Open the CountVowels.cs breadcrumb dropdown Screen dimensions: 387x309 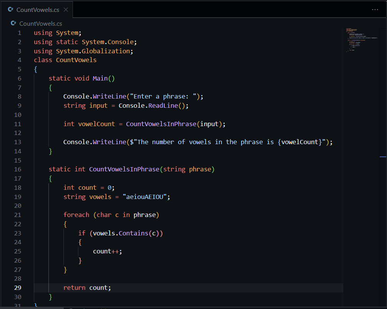pyautogui.click(x=40, y=23)
